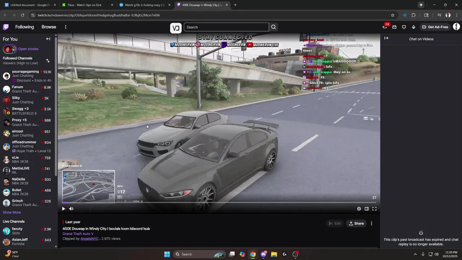Change Followed Channels sort order

pyautogui.click(x=48, y=61)
